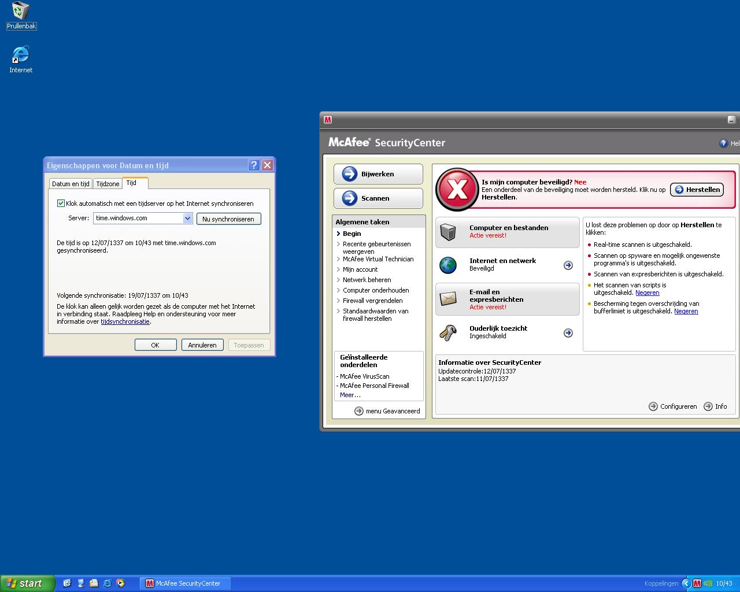Click the red X security status icon
This screenshot has height=592, width=740.
[457, 190]
